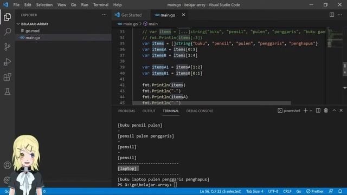The width and height of the screenshot is (347, 195).
Task: Close the terminal panel
Action: 341,110
